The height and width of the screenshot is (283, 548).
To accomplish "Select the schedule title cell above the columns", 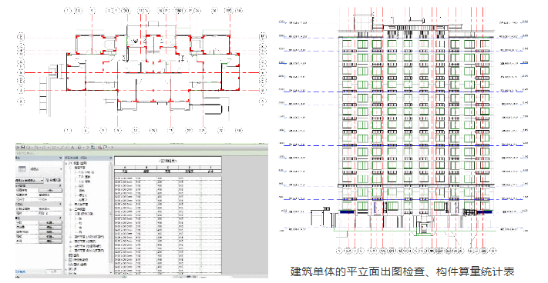I will [x=168, y=161].
